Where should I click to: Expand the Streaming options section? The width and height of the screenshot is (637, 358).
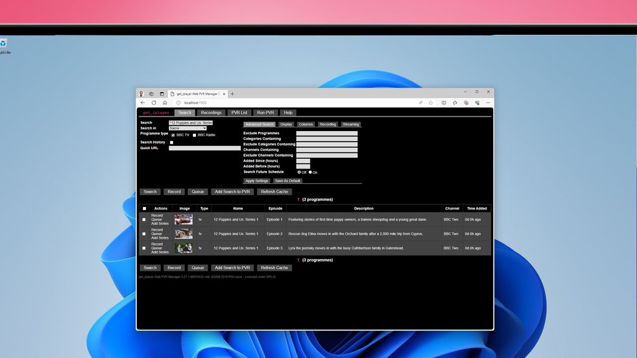[351, 124]
